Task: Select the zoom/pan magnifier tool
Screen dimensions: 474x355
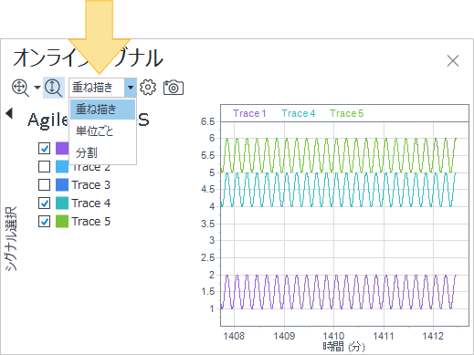Action: tap(20, 88)
